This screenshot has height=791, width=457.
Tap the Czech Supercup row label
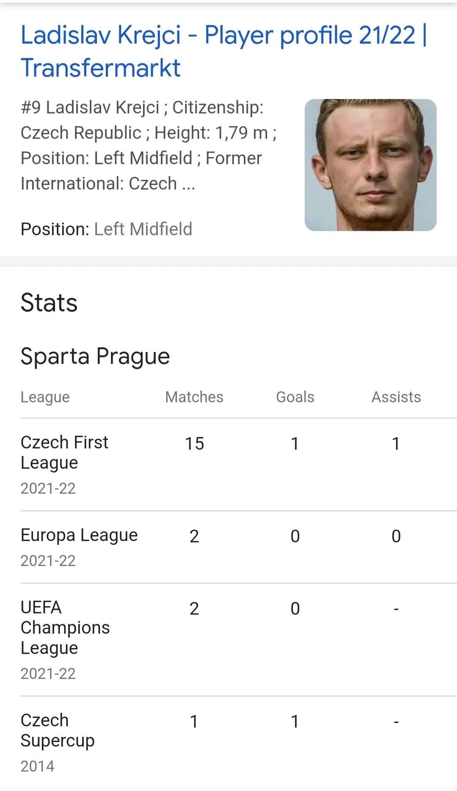pos(58,731)
